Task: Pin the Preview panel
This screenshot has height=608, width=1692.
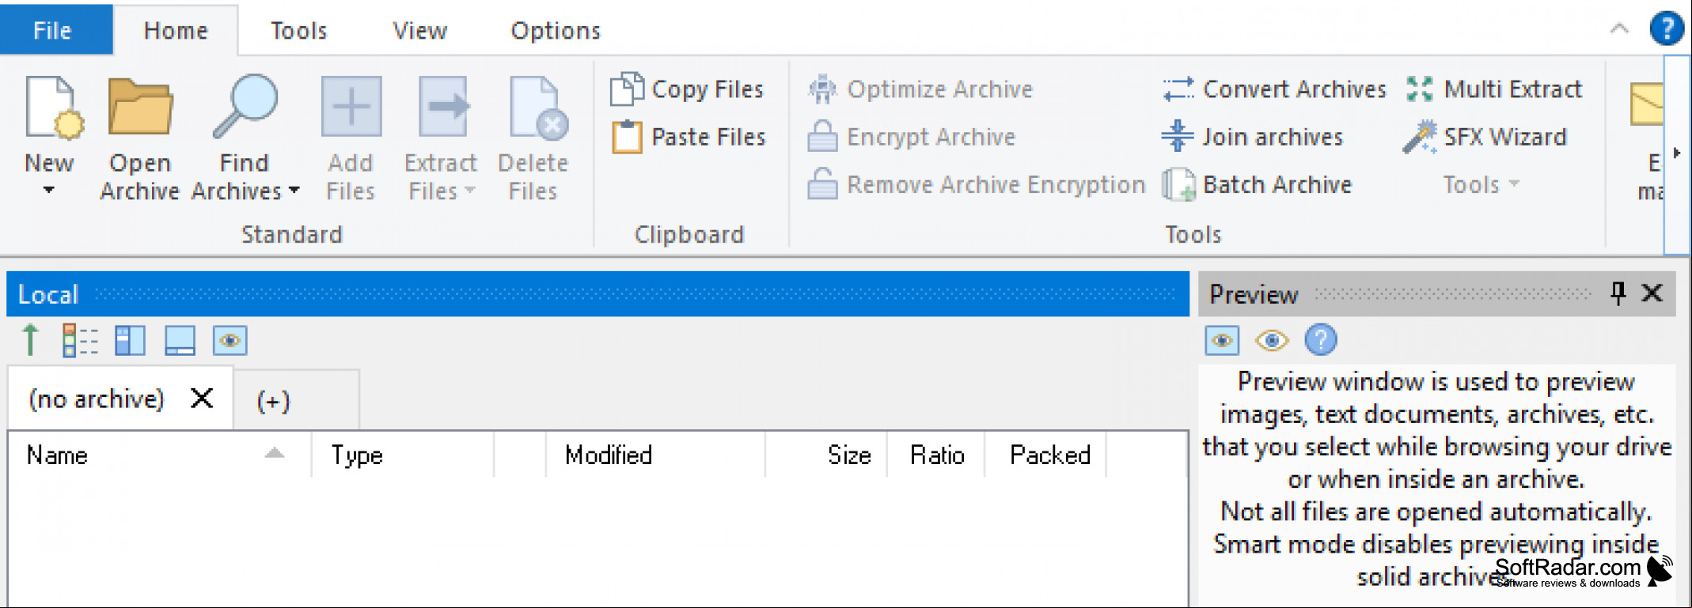Action: [x=1618, y=293]
